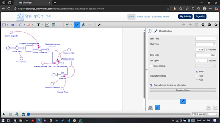This screenshot has height=123, width=220.
Task: Click the Delete trash icon
Action: 197,25
